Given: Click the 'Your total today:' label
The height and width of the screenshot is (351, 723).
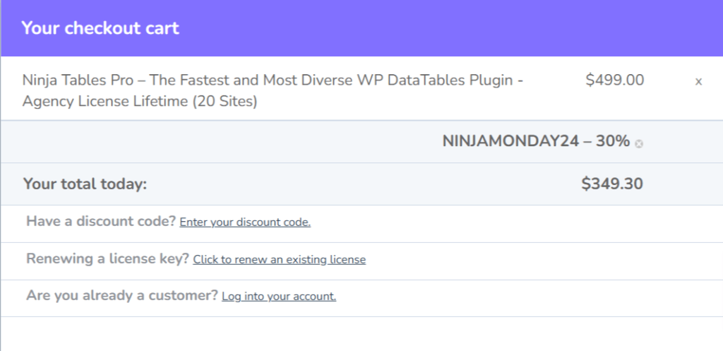Looking at the screenshot, I should pyautogui.click(x=85, y=184).
